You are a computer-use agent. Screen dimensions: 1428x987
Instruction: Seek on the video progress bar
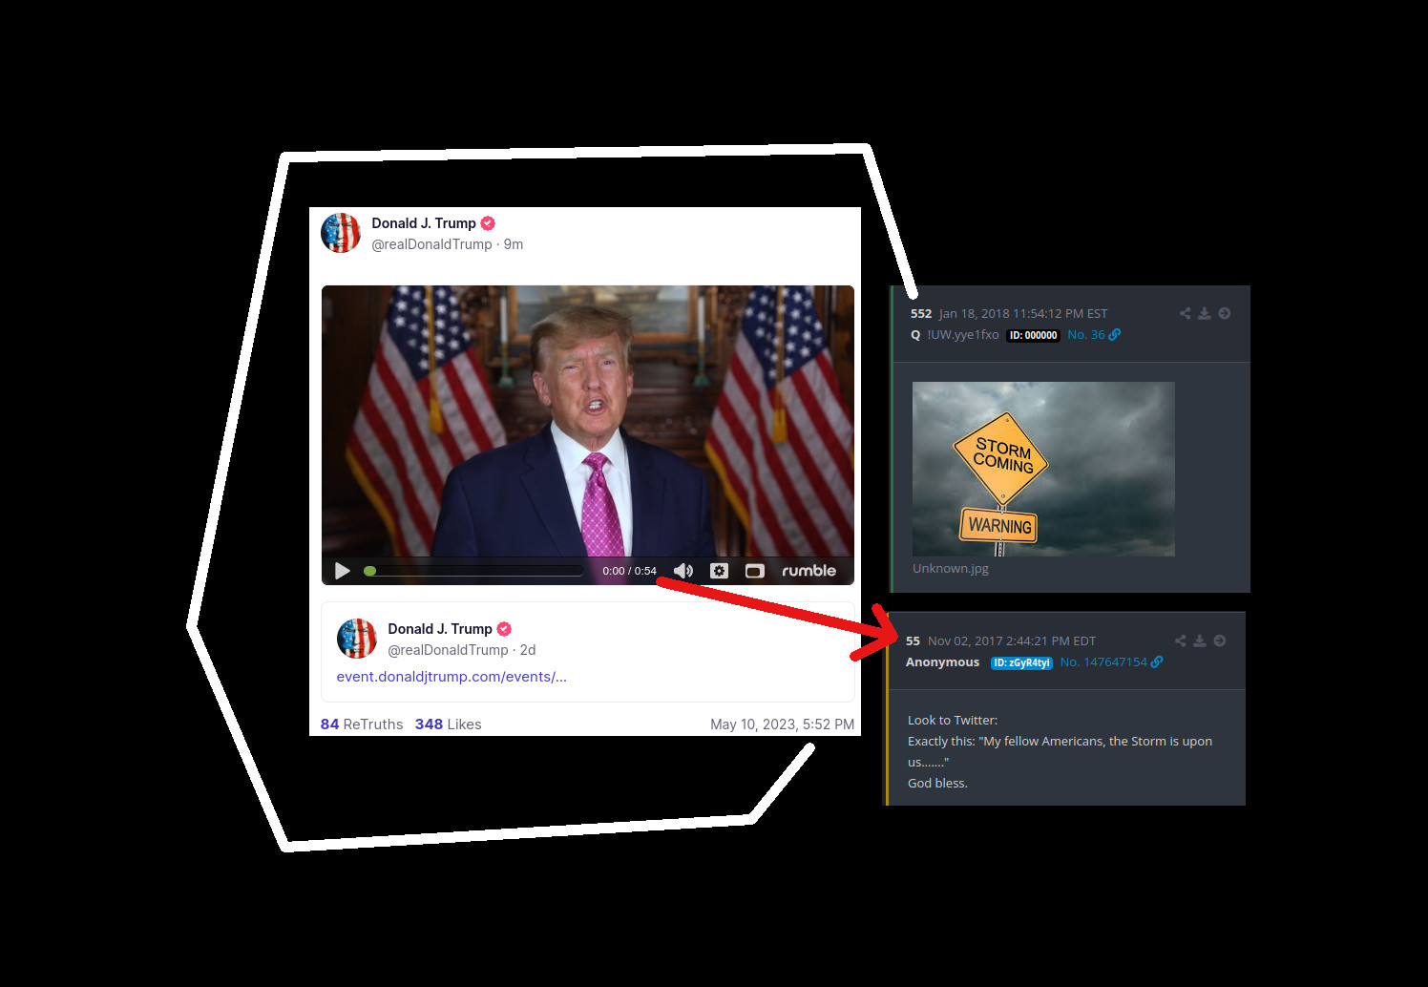(x=473, y=571)
